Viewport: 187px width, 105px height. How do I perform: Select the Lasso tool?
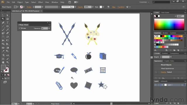[x=7, y=19]
